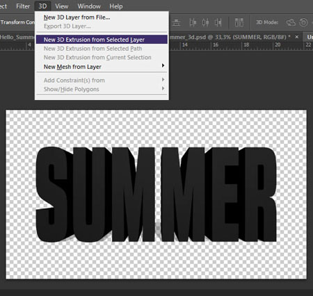Open the Window menu
The image size is (313, 296).
[x=89, y=6]
